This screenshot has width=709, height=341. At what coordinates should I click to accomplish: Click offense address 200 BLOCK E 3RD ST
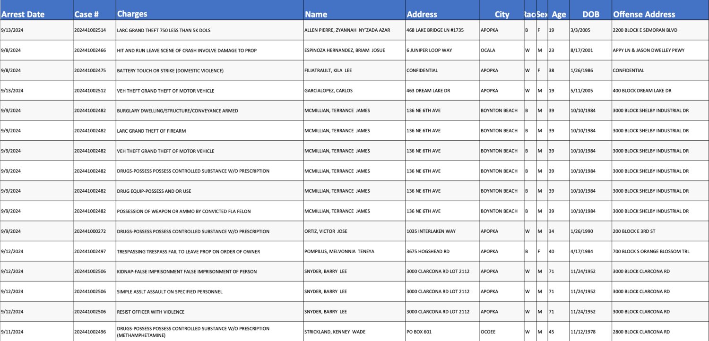pos(660,231)
